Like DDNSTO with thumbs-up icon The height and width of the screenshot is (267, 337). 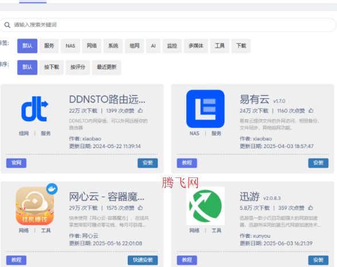click(140, 111)
